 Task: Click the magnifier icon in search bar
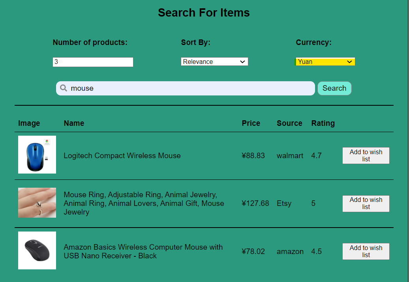[64, 88]
